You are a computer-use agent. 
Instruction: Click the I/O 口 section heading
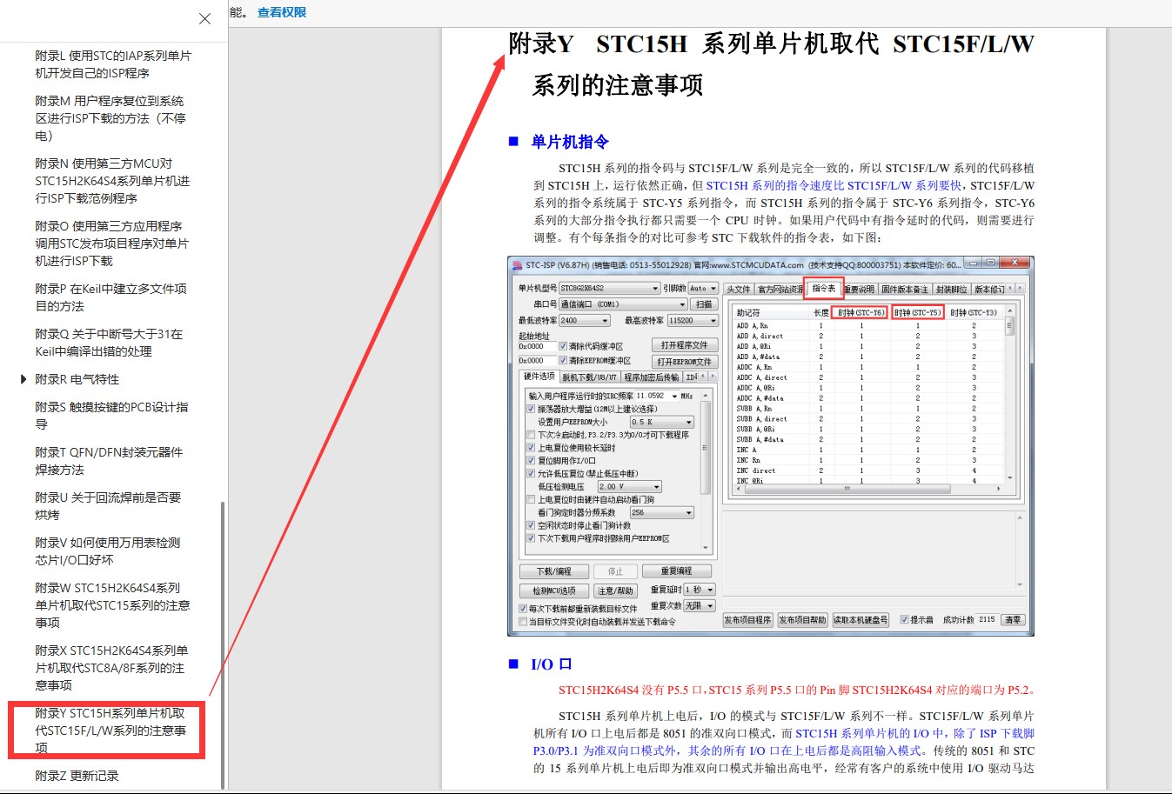(x=551, y=664)
